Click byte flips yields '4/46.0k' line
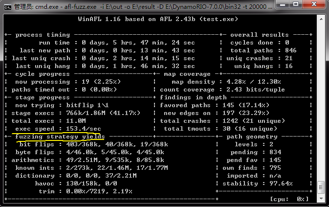This screenshot has width=329, height=207. (x=90, y=152)
